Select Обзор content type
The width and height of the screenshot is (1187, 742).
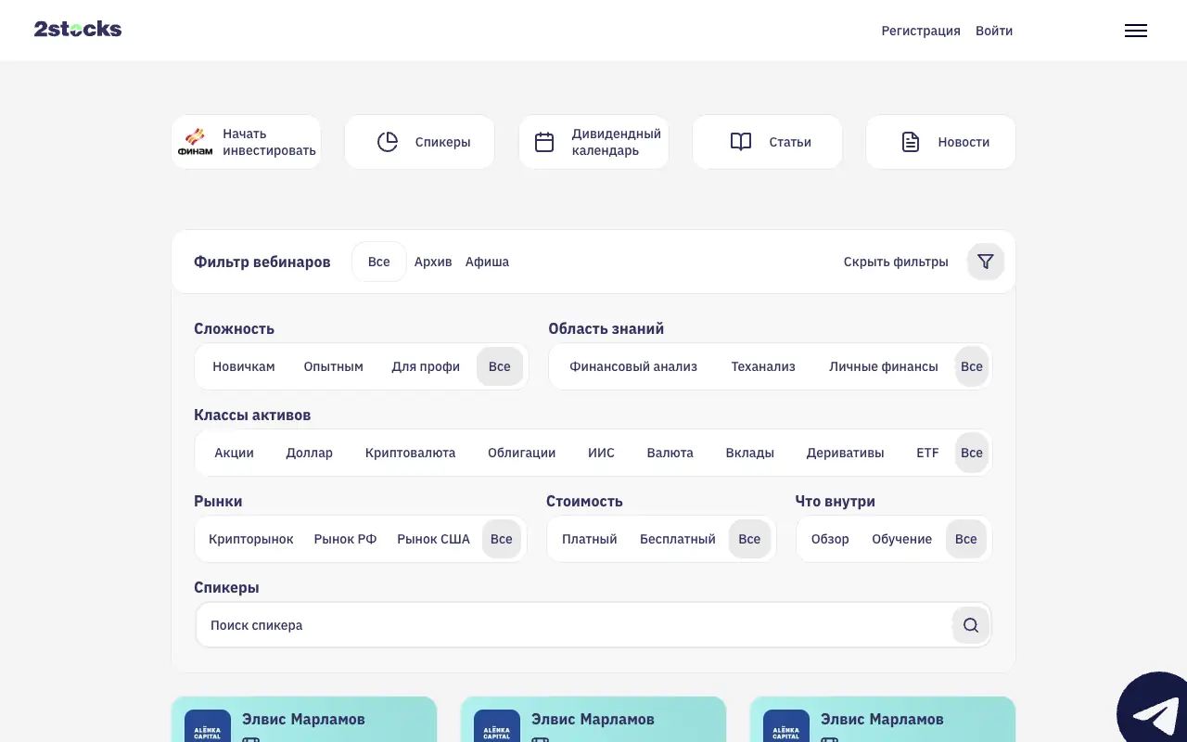(830, 539)
